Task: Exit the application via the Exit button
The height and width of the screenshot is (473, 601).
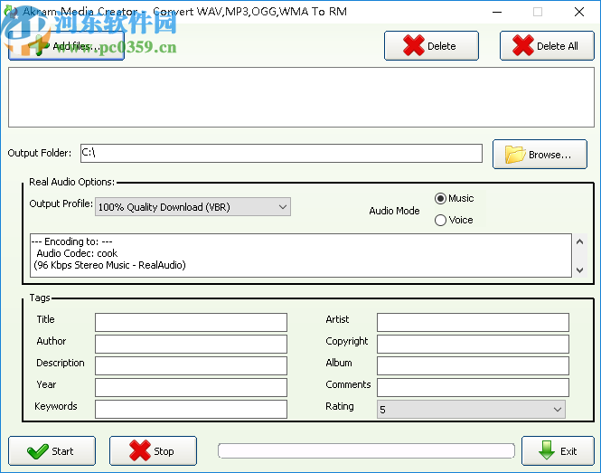Action: pos(558,450)
